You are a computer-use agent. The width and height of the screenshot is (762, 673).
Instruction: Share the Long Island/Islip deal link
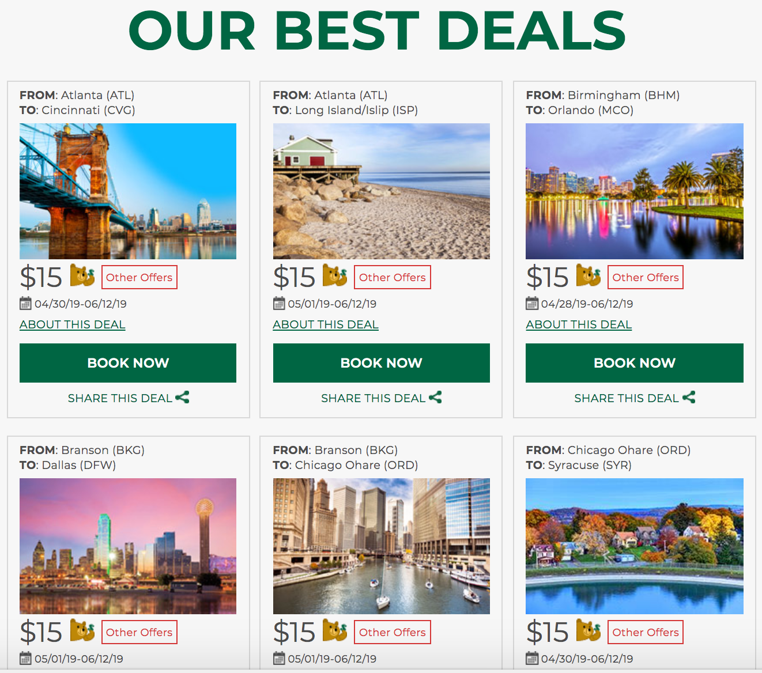tap(382, 398)
